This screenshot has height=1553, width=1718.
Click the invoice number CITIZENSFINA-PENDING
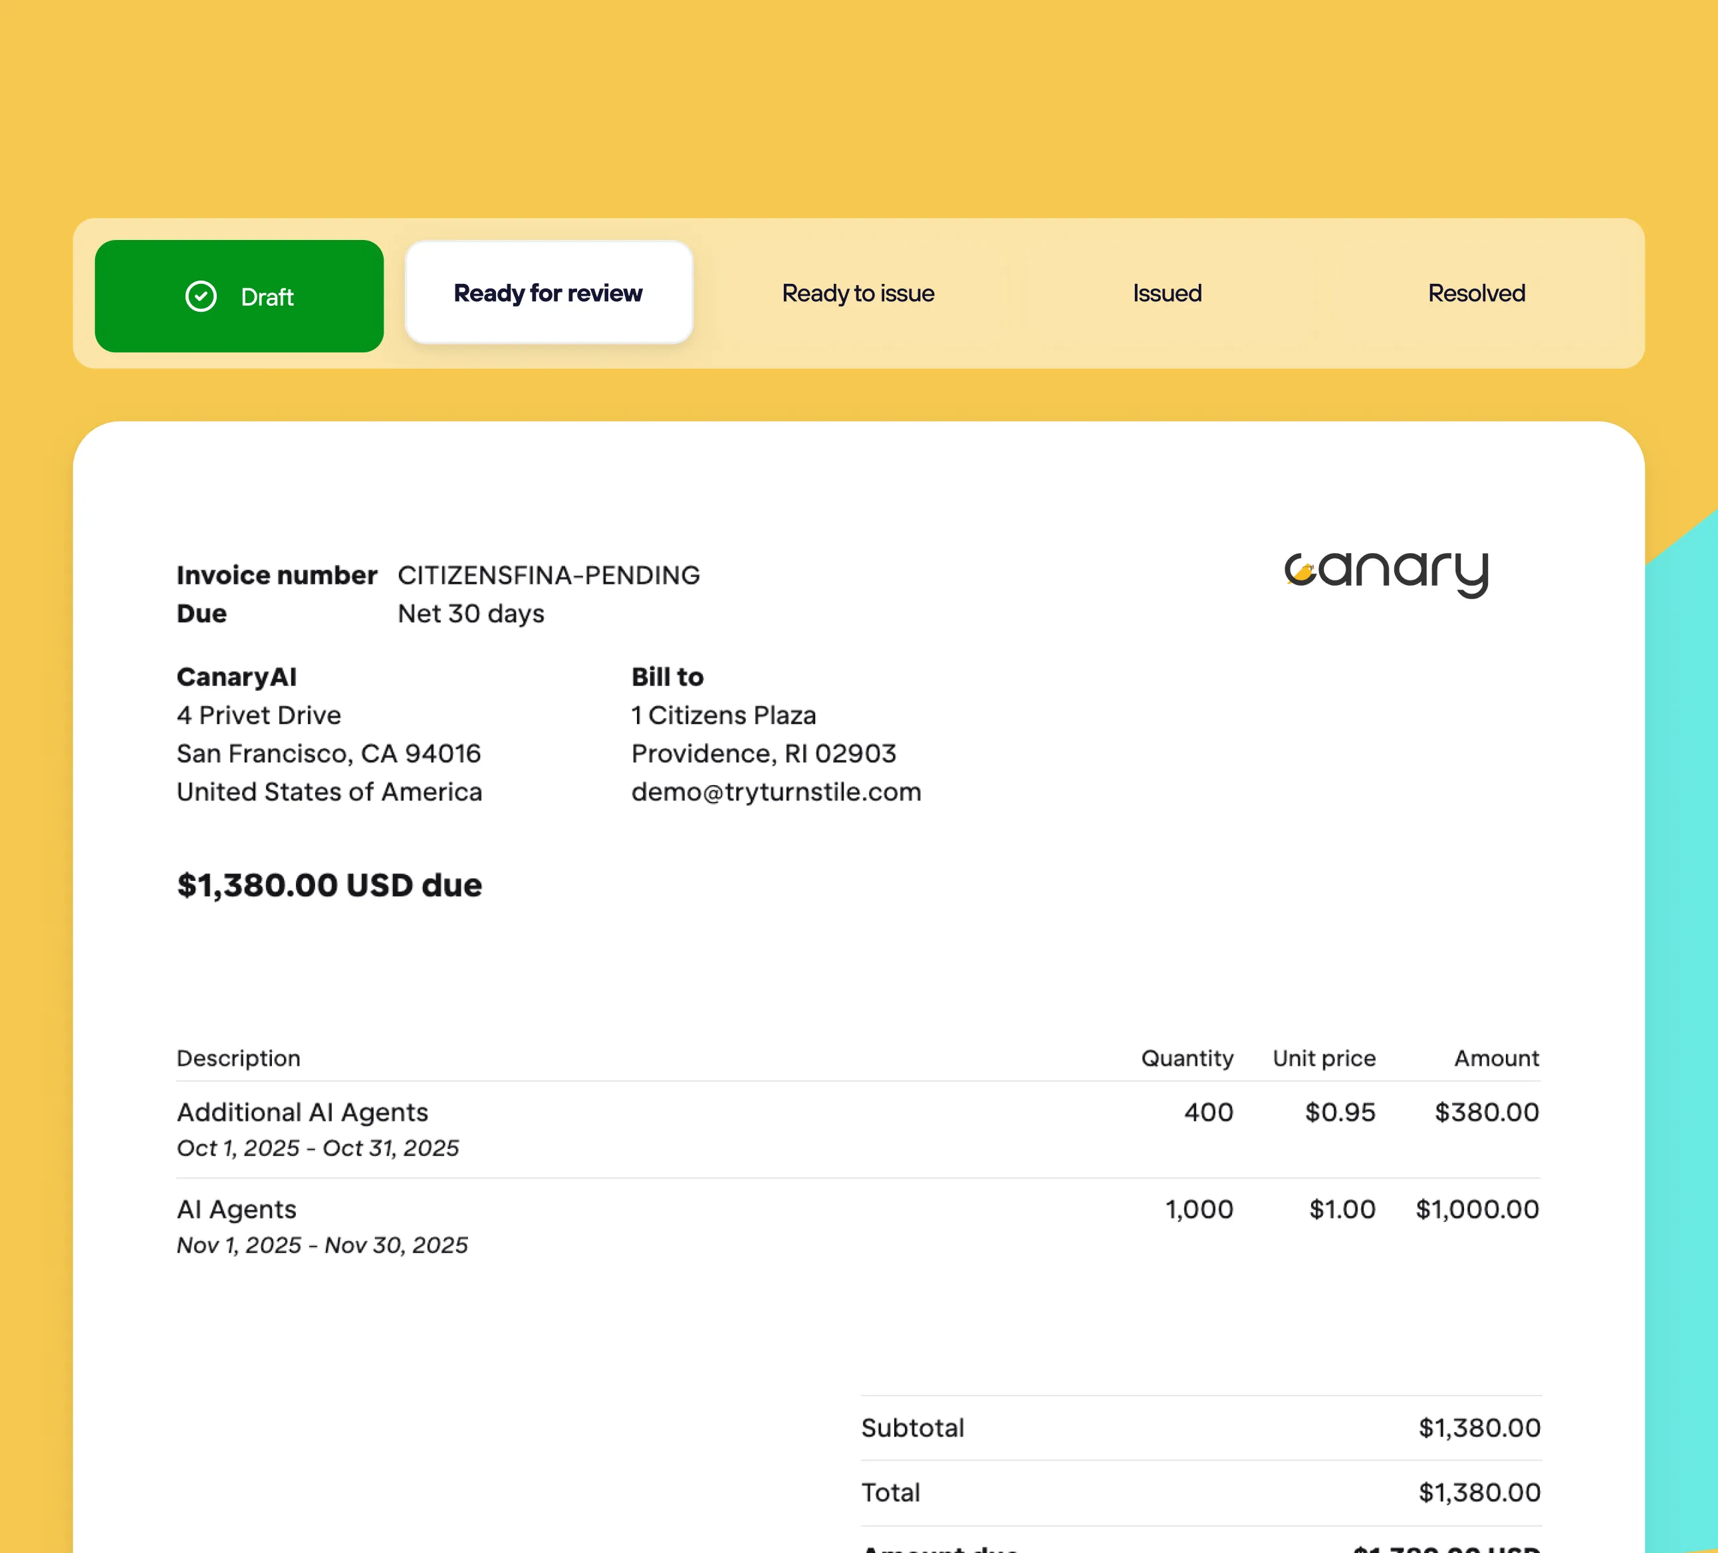[x=549, y=574]
